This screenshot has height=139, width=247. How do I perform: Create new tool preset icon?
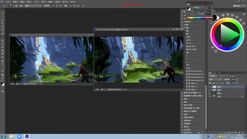[199, 133]
